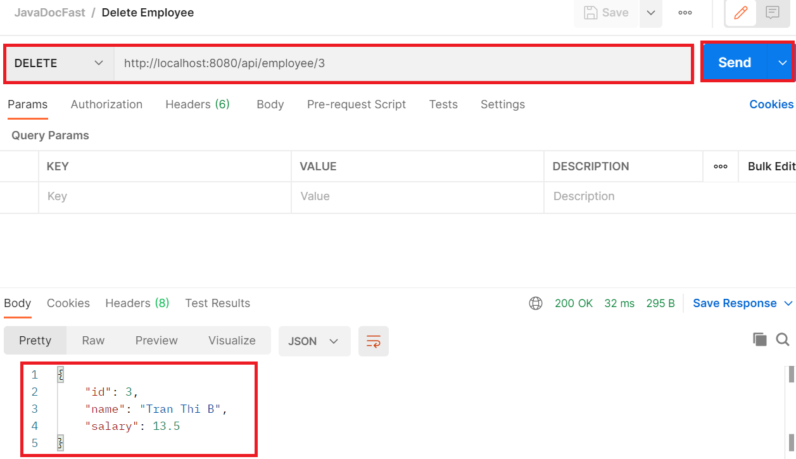The height and width of the screenshot is (459, 796).
Task: Open the comments icon
Action: click(772, 13)
